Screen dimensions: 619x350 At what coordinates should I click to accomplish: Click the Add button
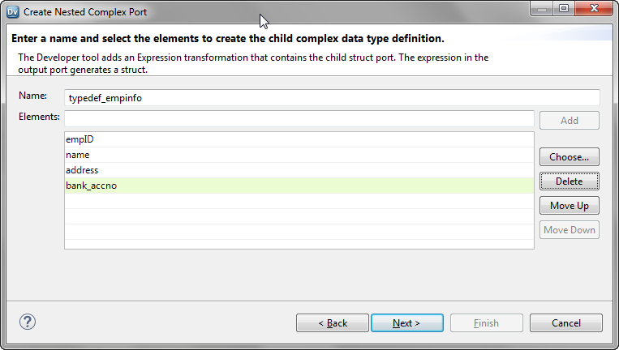point(570,121)
